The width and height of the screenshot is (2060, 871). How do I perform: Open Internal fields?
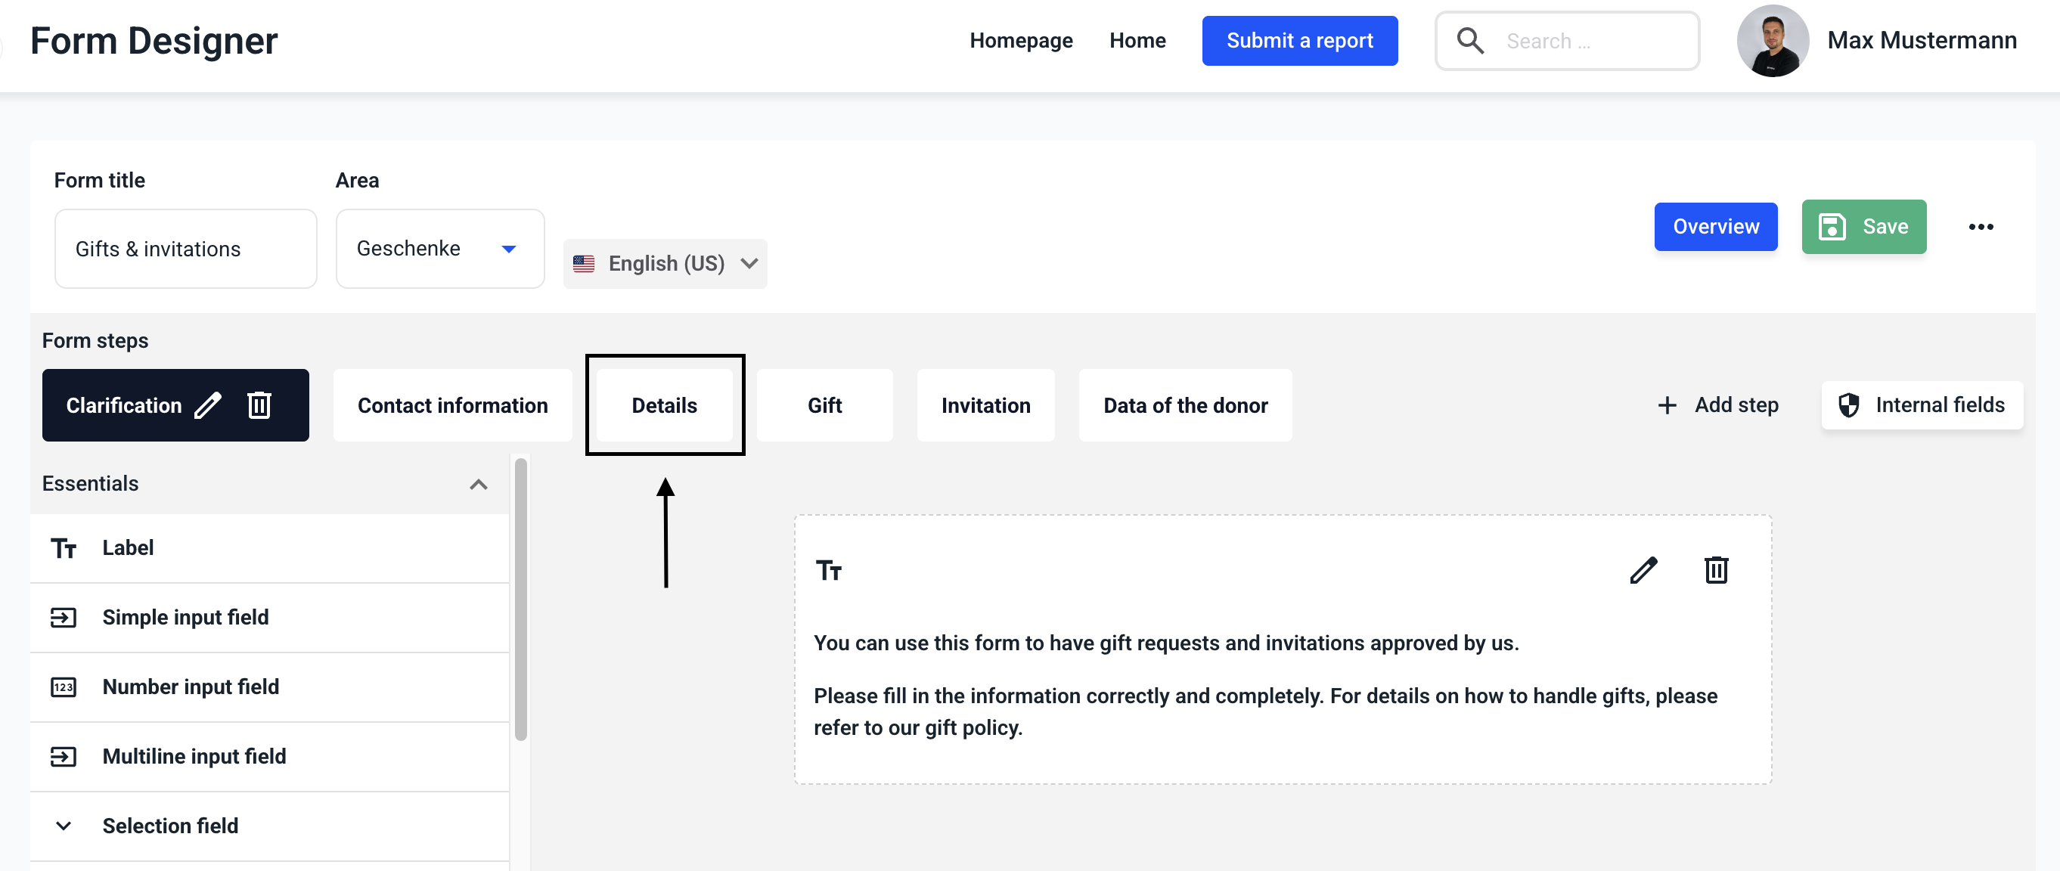[1921, 405]
